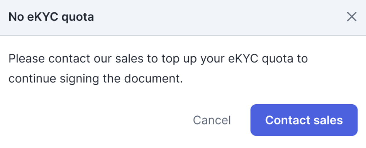Image resolution: width=366 pixels, height=148 pixels.
Task: Dismiss the dialog with the X icon
Action: 352,17
